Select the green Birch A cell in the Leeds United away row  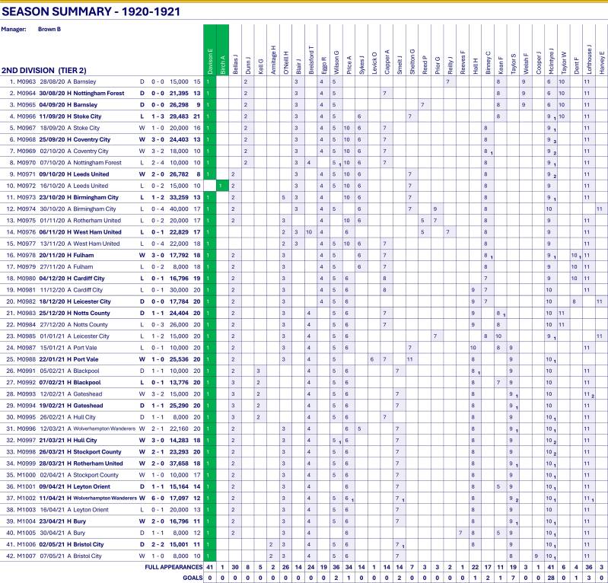pyautogui.click(x=222, y=186)
